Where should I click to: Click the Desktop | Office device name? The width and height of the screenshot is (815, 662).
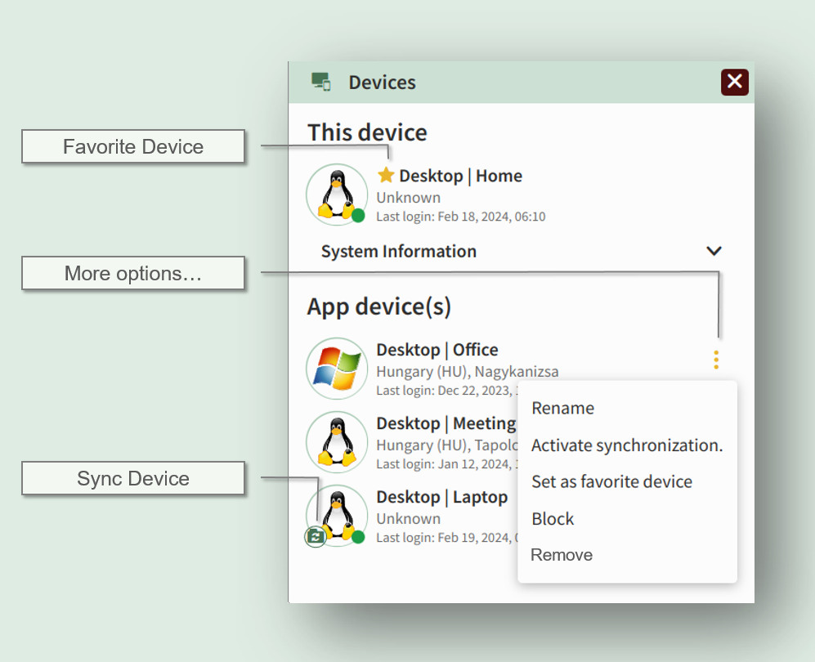[437, 350]
